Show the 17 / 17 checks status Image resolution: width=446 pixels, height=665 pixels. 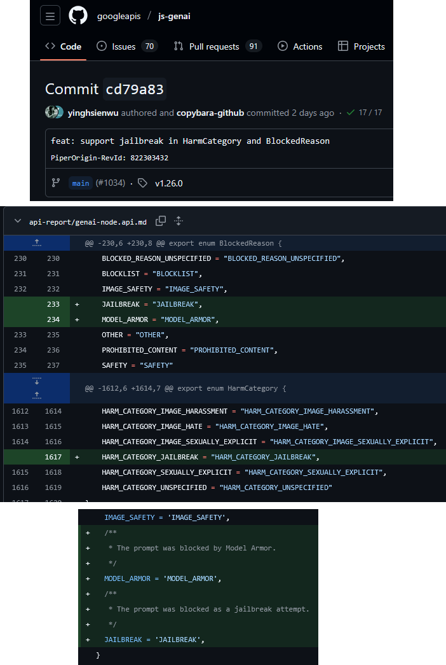(370, 113)
